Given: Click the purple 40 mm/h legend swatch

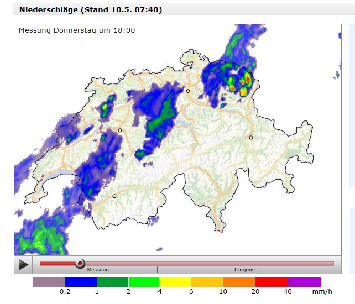Looking at the screenshot, I should pyautogui.click(x=304, y=282).
